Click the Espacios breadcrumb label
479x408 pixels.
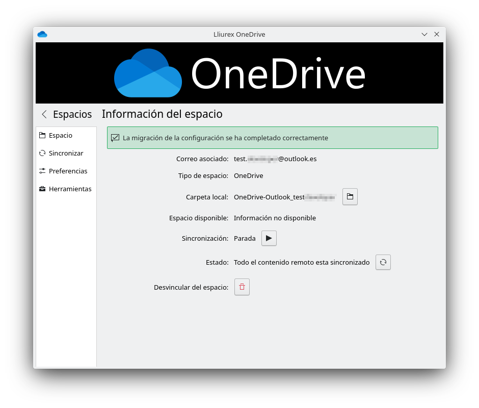(x=72, y=114)
